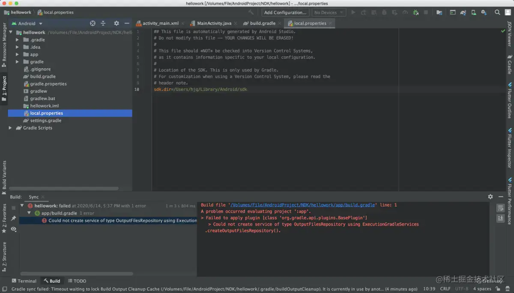Click the pin tab icon in Build panel

click(14, 218)
